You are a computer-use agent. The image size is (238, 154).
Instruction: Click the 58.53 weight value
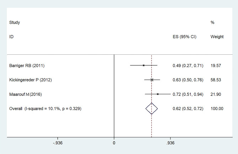(216, 80)
